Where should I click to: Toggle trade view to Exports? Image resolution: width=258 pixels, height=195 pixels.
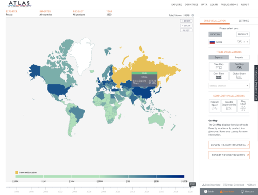(x=219, y=57)
